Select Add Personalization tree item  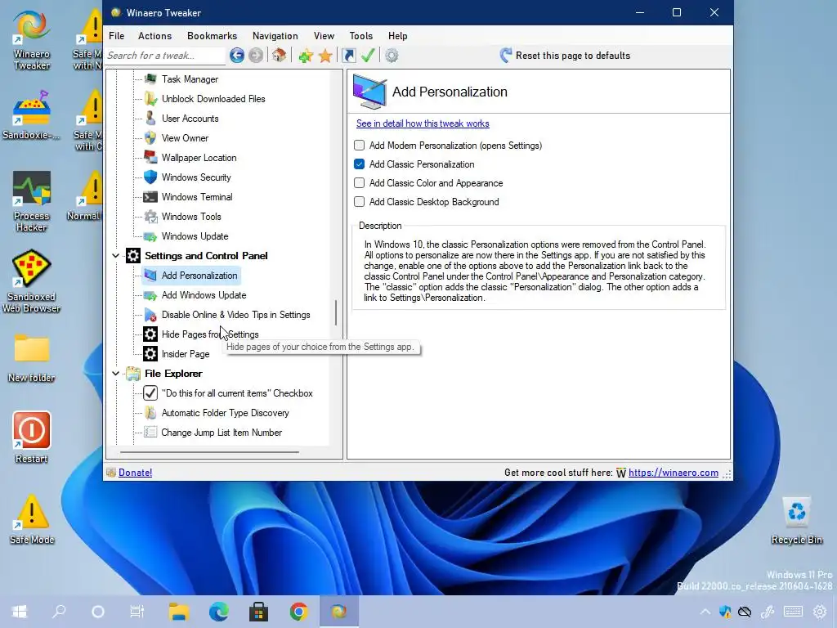coord(199,276)
